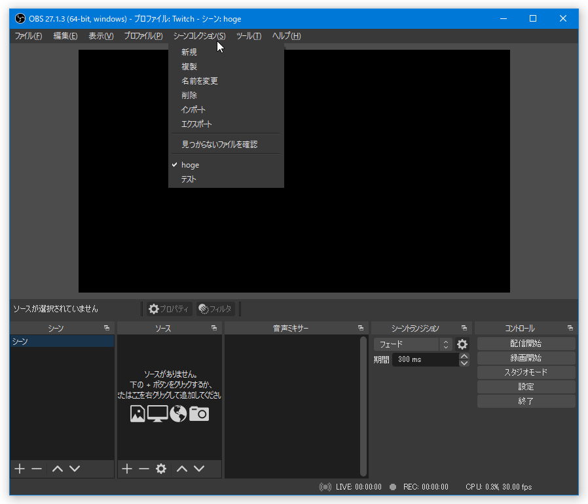The image size is (588, 504).
Task: Open 設定 settings button
Action: tap(526, 387)
